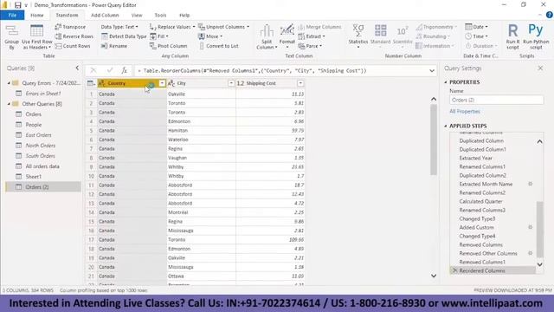
Task: Open the All Properties link
Action: coord(465,112)
